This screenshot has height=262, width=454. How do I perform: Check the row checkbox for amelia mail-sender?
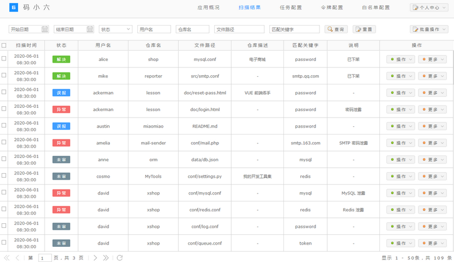tap(4, 142)
